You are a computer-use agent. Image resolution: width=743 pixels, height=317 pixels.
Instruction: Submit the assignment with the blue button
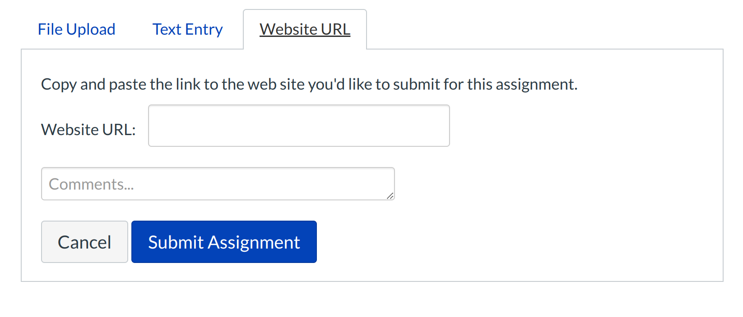(224, 242)
